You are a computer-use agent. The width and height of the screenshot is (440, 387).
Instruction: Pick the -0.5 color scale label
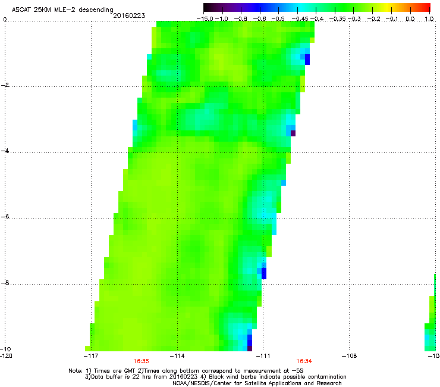pos(278,19)
